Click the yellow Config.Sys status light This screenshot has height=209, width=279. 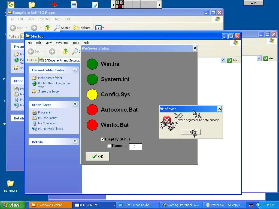92,94
